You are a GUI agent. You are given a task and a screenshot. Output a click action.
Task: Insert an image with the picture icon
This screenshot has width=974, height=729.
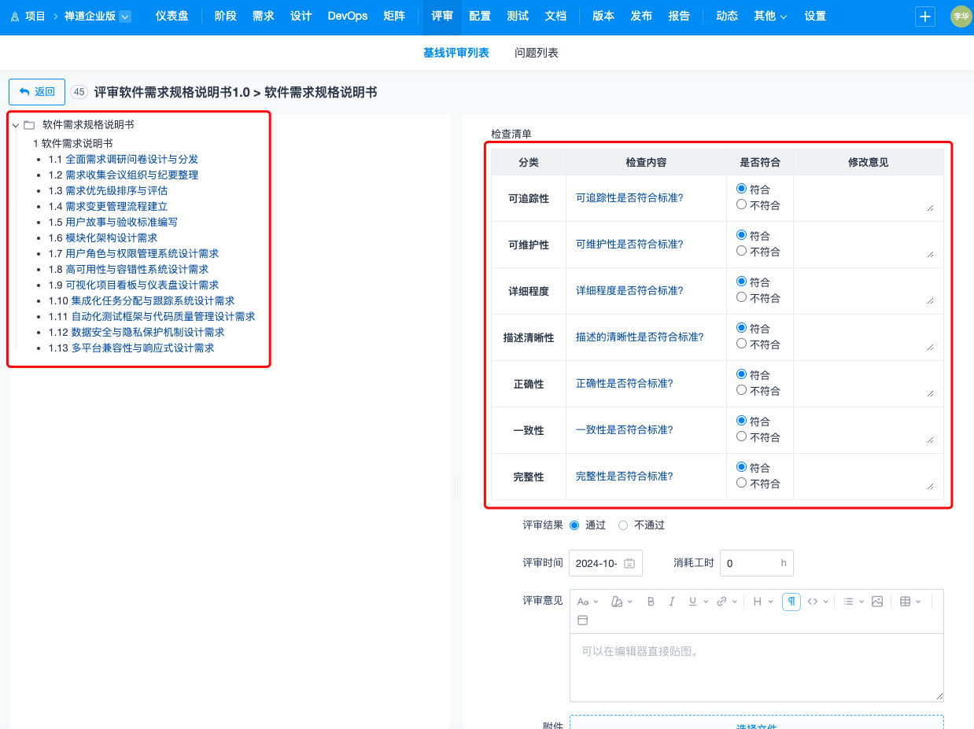tap(877, 602)
